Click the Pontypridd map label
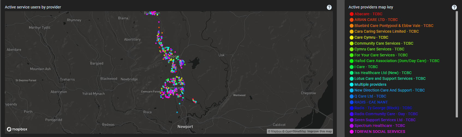This screenshot has width=462, height=137. point(53,120)
